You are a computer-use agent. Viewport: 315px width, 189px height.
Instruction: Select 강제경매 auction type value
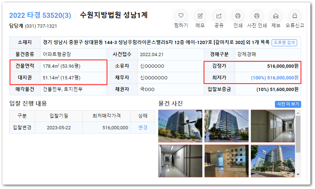[x=246, y=54]
